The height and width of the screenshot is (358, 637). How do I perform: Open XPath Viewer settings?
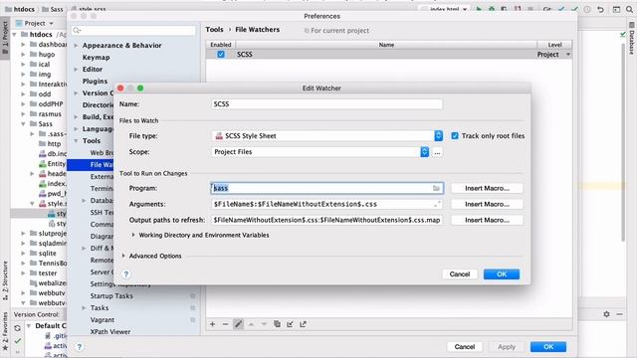(x=110, y=331)
